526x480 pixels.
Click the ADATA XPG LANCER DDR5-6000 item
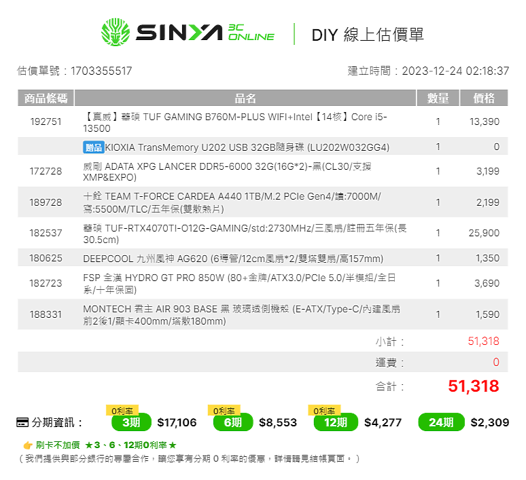(x=227, y=172)
